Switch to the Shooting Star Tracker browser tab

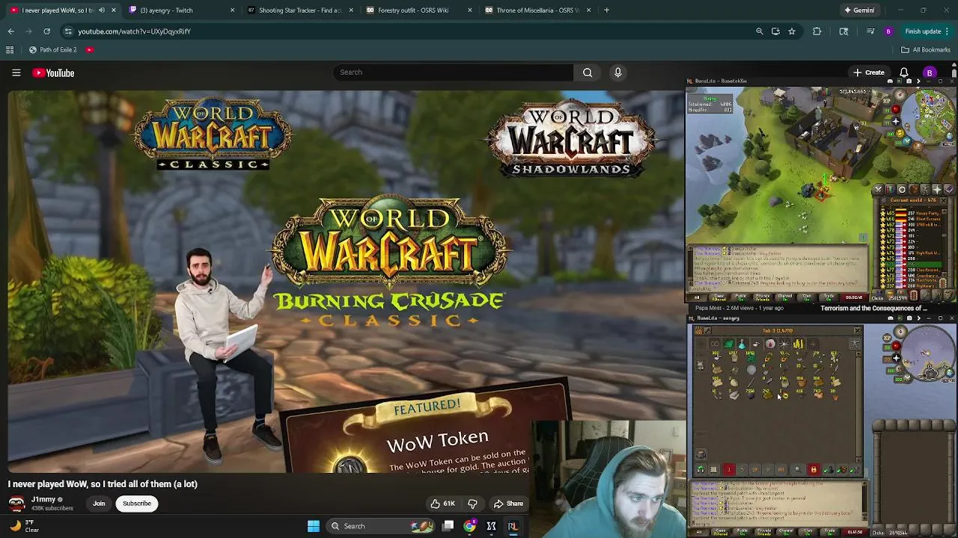[x=299, y=10]
